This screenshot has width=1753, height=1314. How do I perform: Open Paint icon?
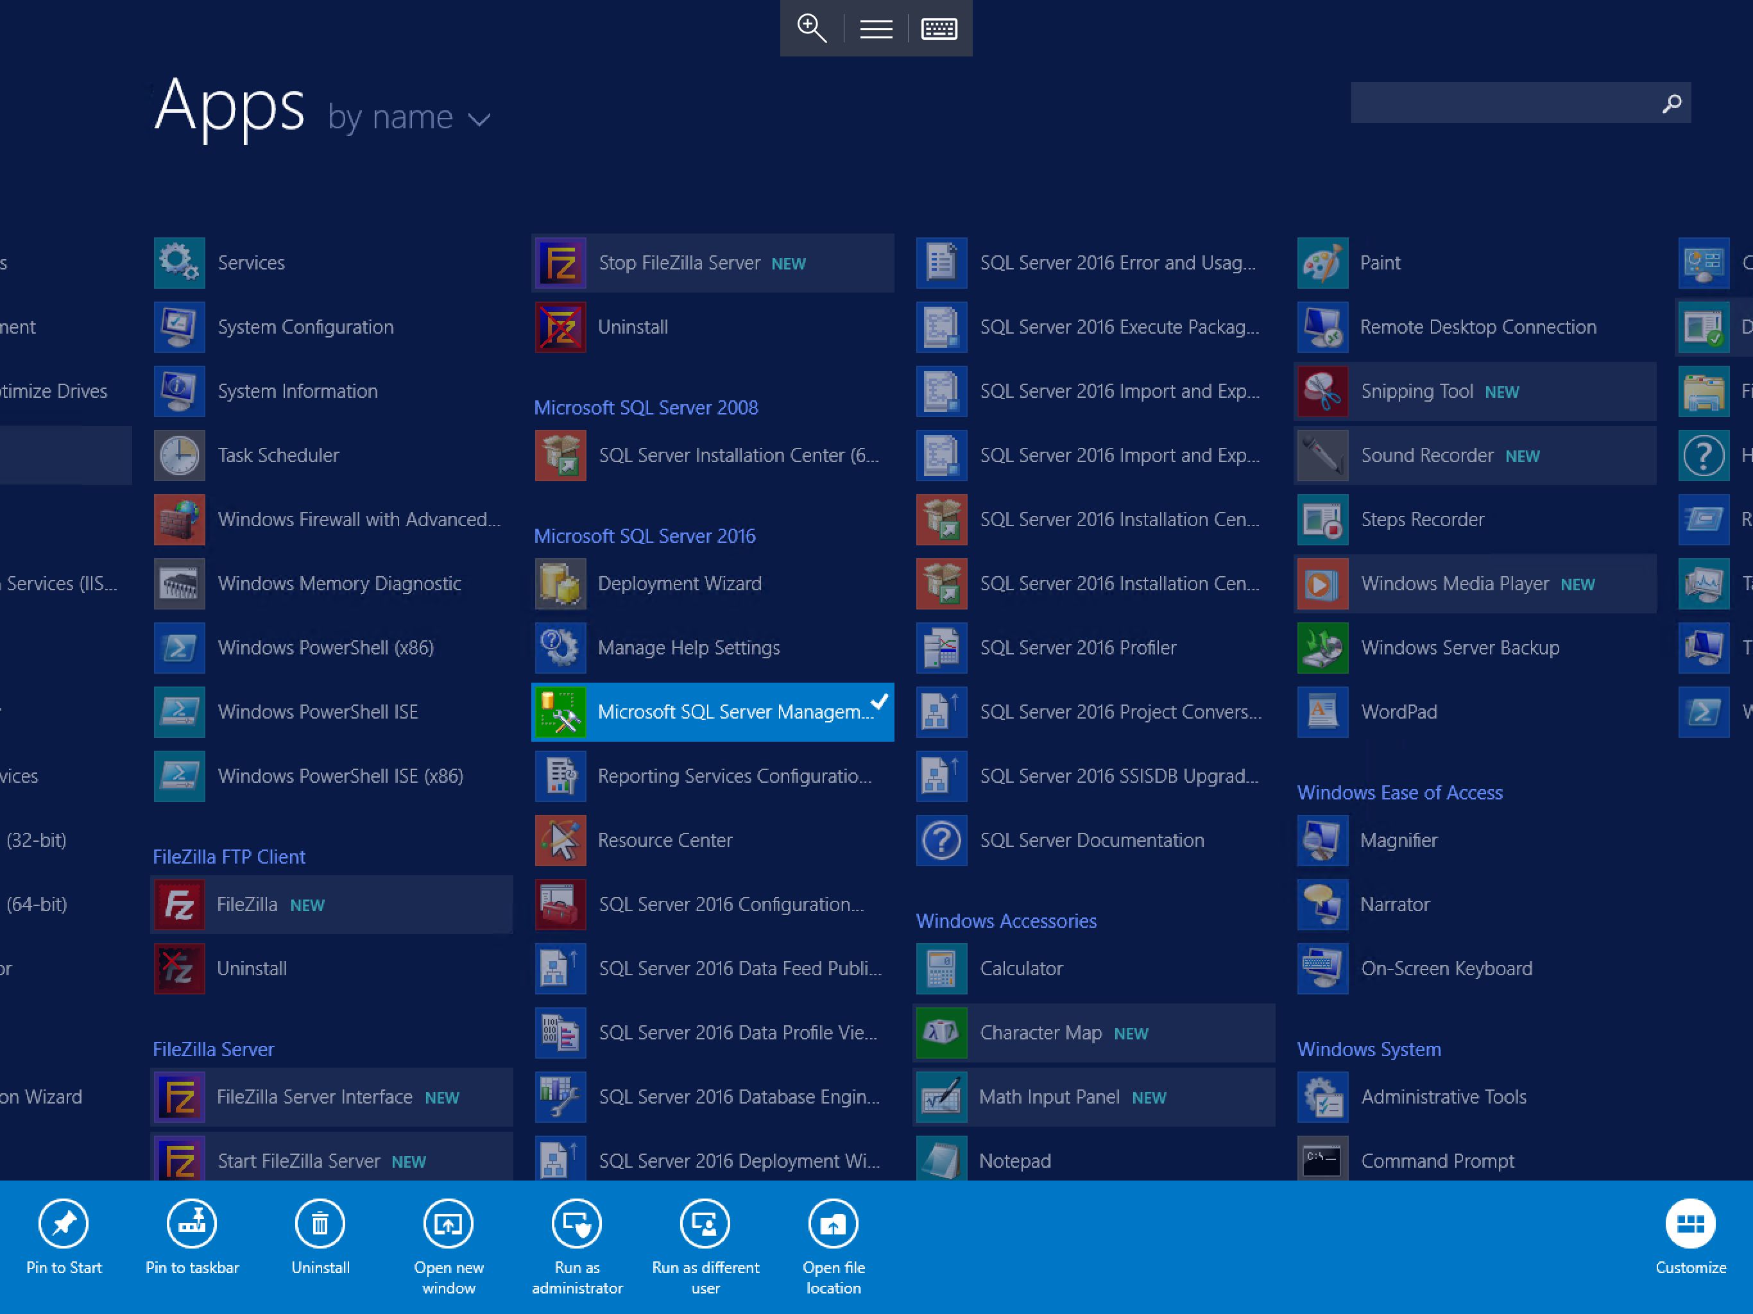[x=1322, y=262]
